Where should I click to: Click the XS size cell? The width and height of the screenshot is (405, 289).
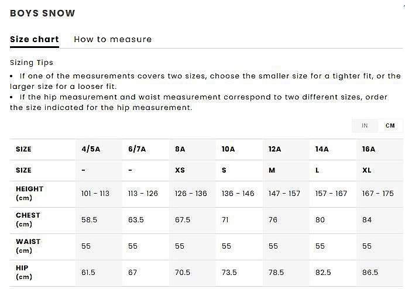point(180,170)
